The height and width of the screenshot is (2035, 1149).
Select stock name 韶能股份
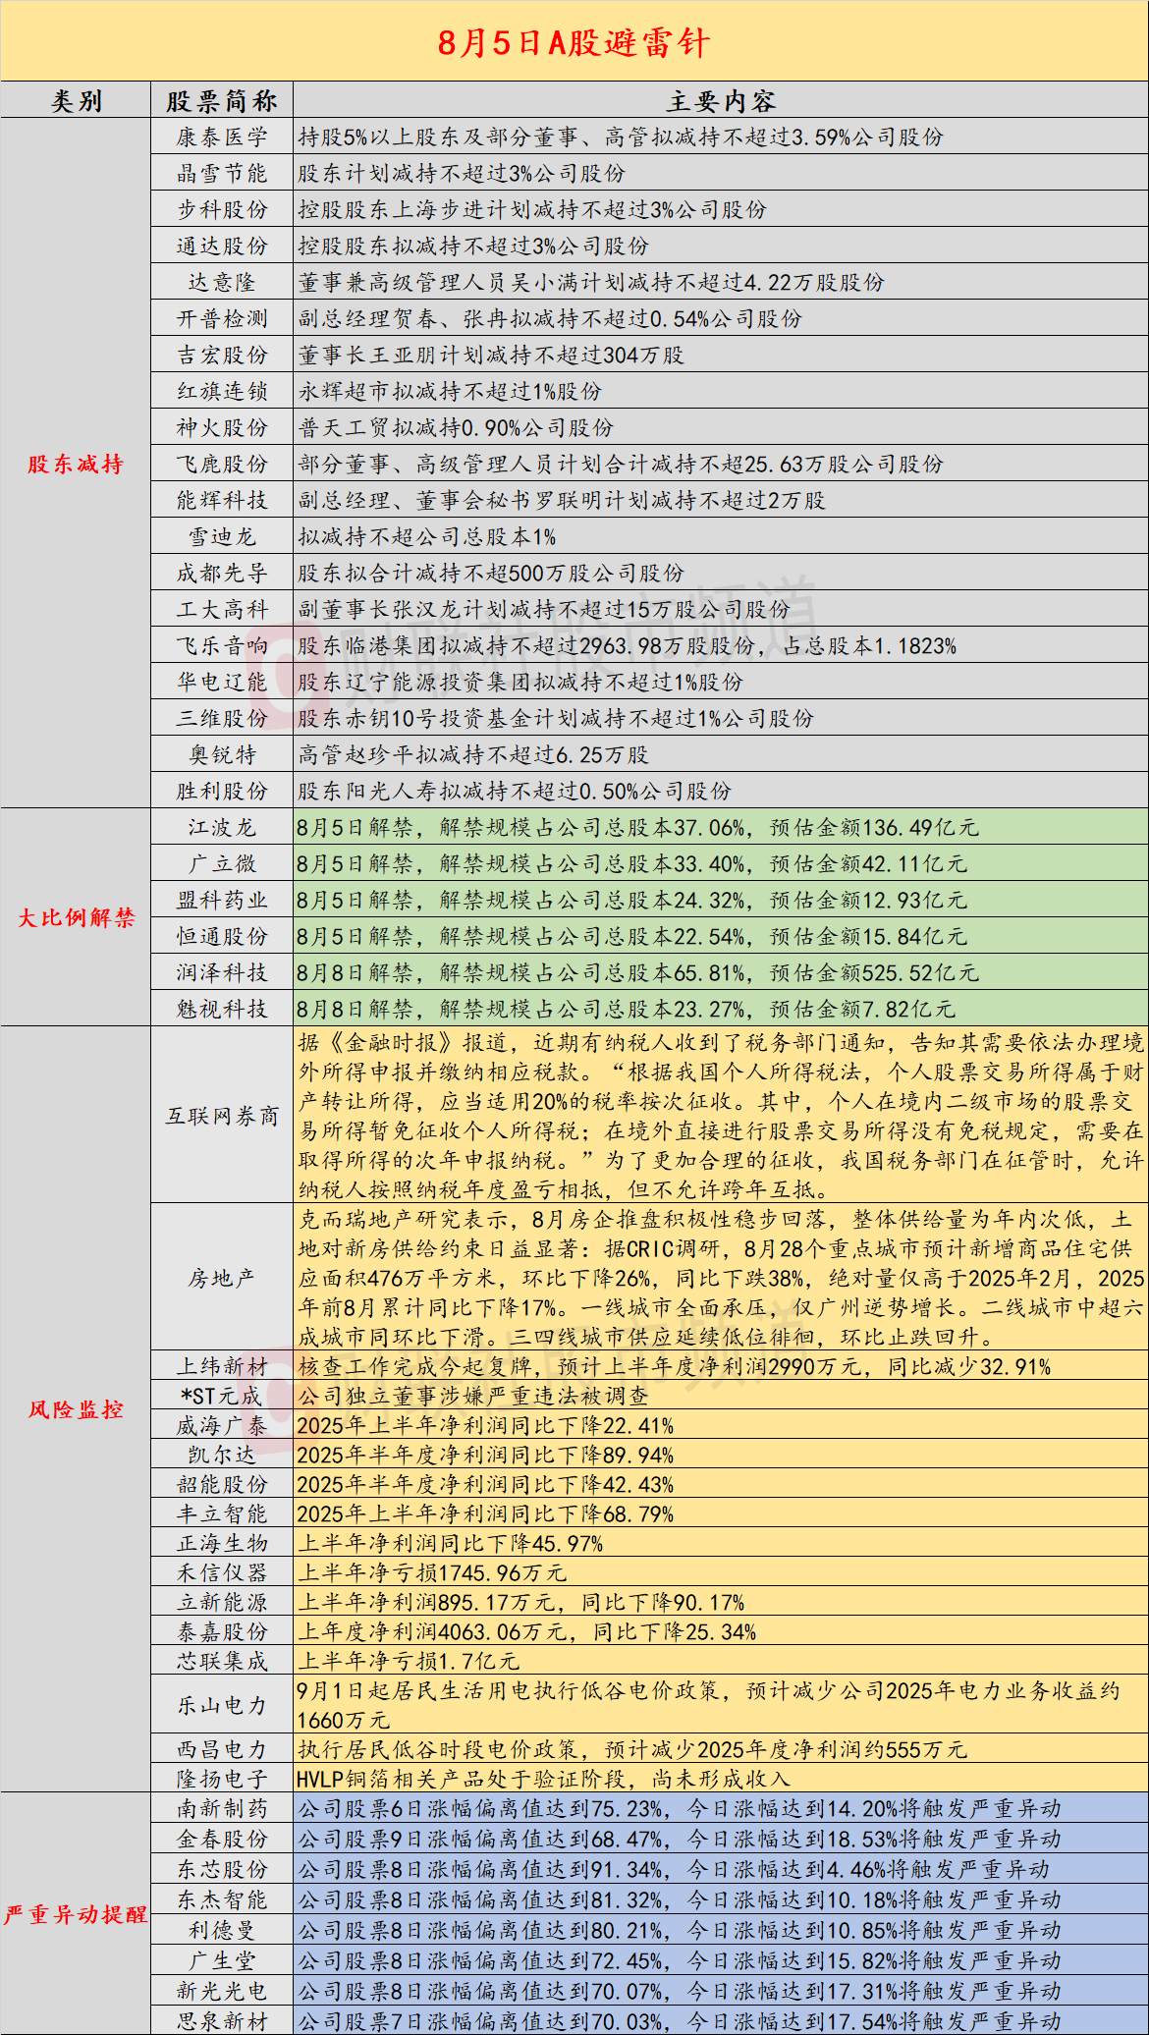222,1484
